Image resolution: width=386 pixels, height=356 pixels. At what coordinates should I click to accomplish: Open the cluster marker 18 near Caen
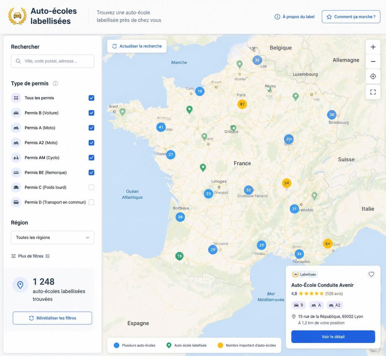click(200, 91)
